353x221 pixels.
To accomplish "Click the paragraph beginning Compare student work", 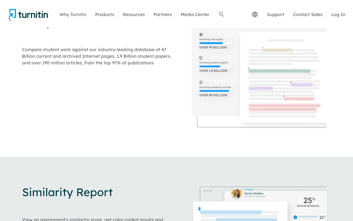I will [97, 56].
